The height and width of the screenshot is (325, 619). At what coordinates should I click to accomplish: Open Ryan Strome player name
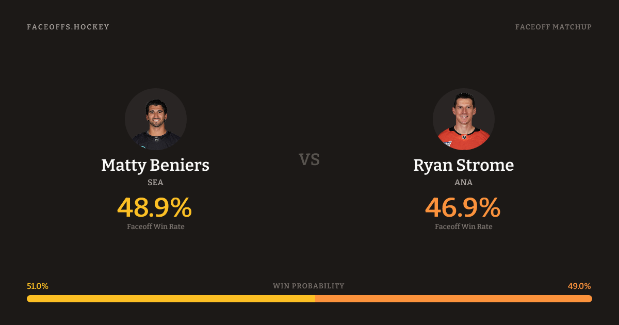463,165
